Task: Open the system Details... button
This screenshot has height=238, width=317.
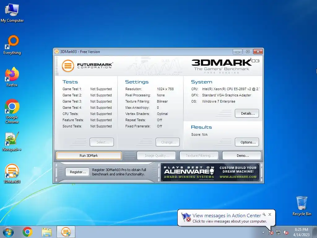Action: (247, 113)
